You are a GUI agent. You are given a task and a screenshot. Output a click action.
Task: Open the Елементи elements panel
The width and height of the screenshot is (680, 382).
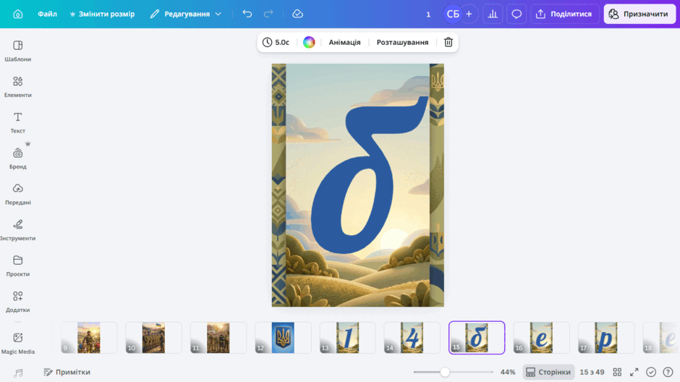point(18,87)
